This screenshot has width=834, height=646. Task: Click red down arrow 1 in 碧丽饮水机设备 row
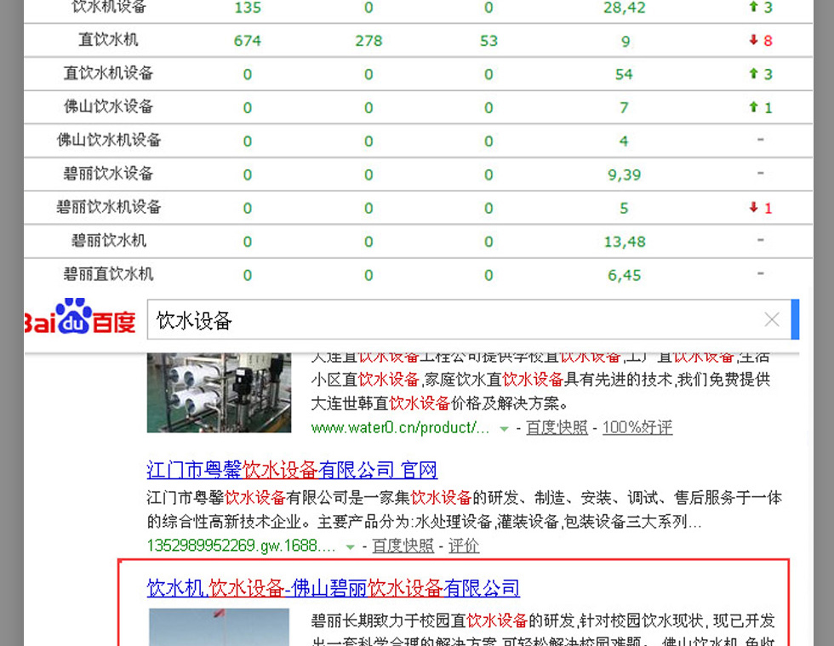[761, 208]
